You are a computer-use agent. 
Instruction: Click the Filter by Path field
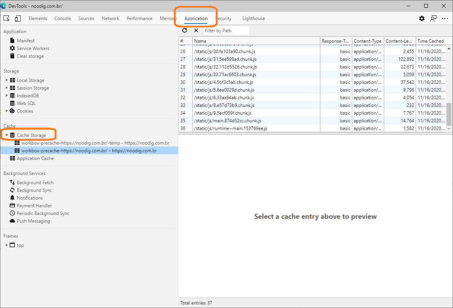click(x=226, y=31)
